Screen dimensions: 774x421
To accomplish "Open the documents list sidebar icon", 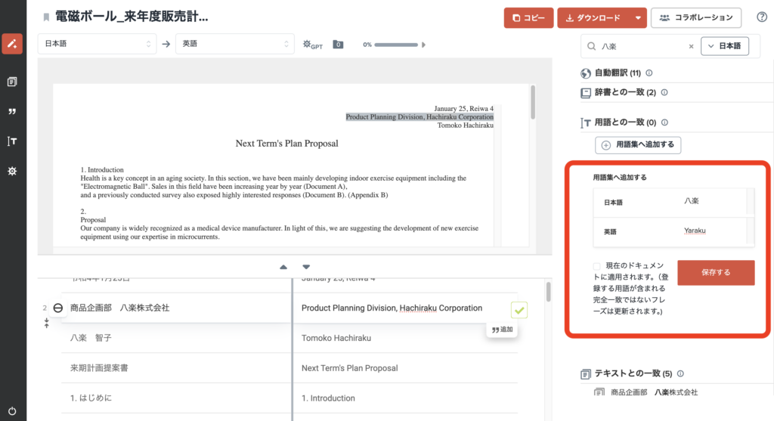I will (12, 81).
